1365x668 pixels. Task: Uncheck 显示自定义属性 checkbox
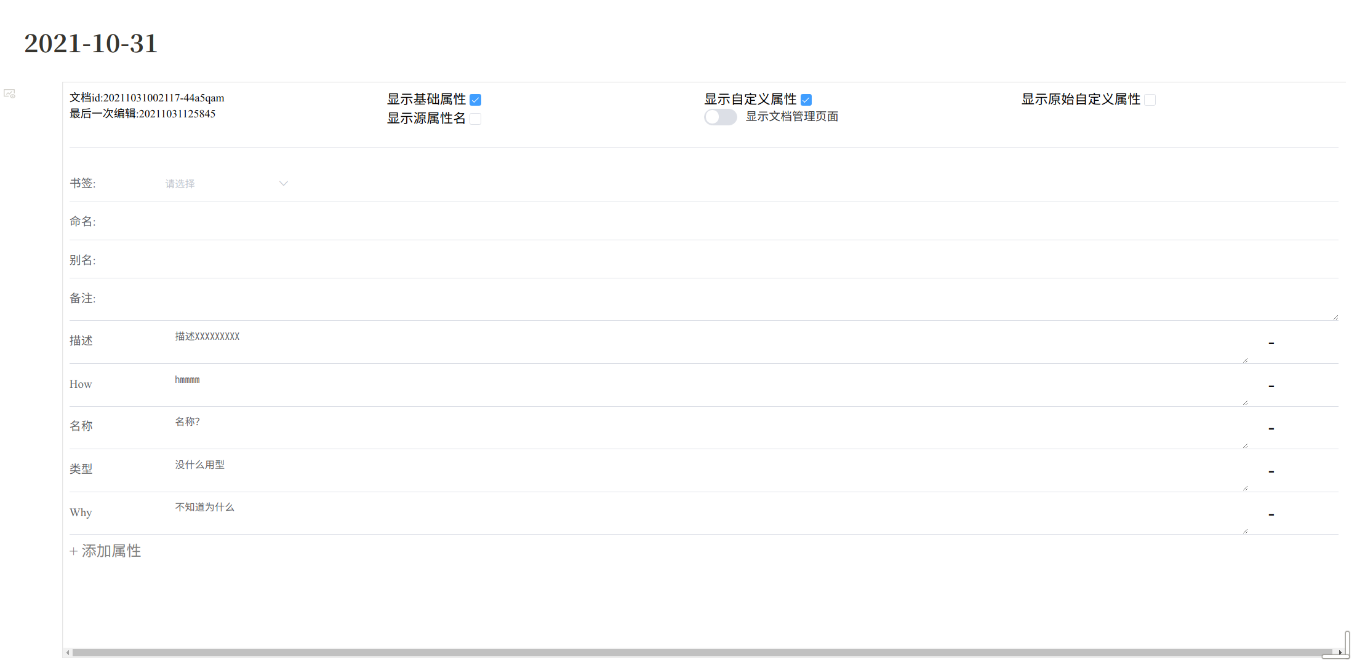(806, 100)
